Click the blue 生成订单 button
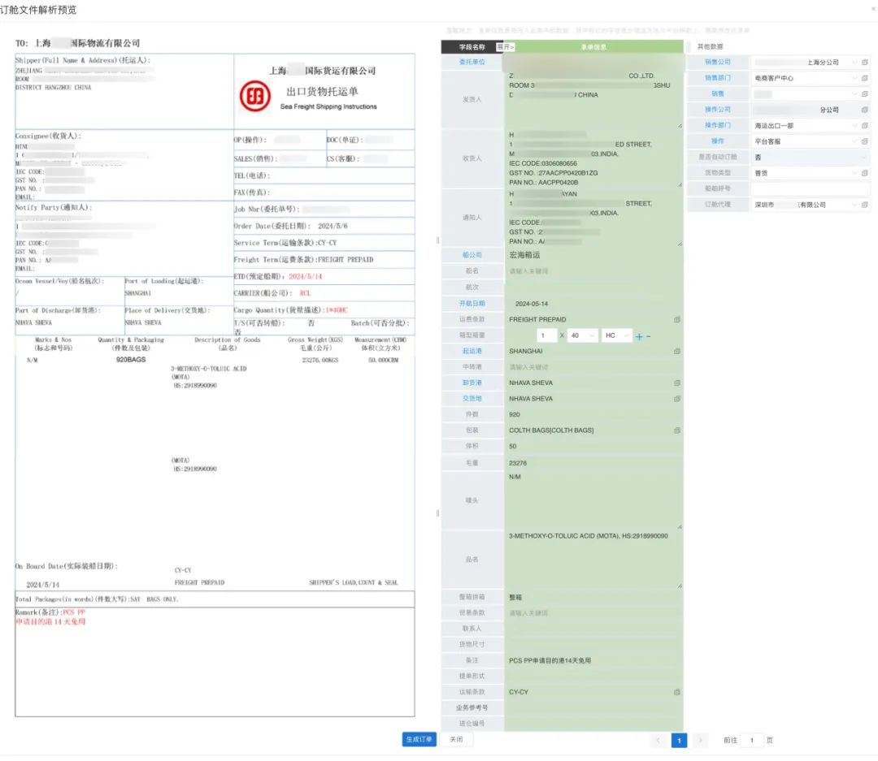The height and width of the screenshot is (761, 878). click(419, 740)
